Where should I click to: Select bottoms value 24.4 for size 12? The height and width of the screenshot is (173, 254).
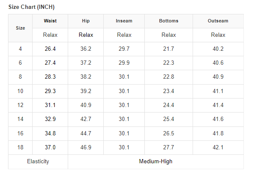(x=168, y=105)
